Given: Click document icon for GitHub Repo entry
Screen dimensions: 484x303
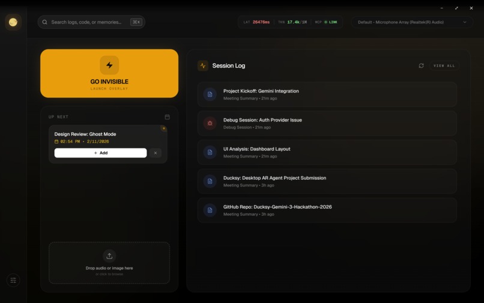Looking at the screenshot, I should tap(210, 210).
